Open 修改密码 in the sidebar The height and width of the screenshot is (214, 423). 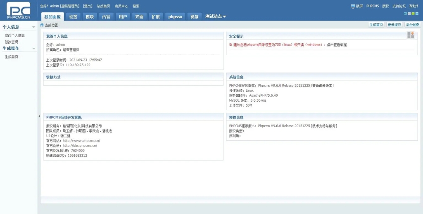tap(12, 42)
